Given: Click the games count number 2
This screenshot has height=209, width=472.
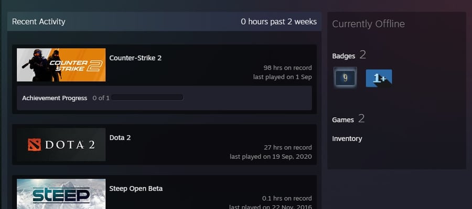Looking at the screenshot, I should (361, 119).
